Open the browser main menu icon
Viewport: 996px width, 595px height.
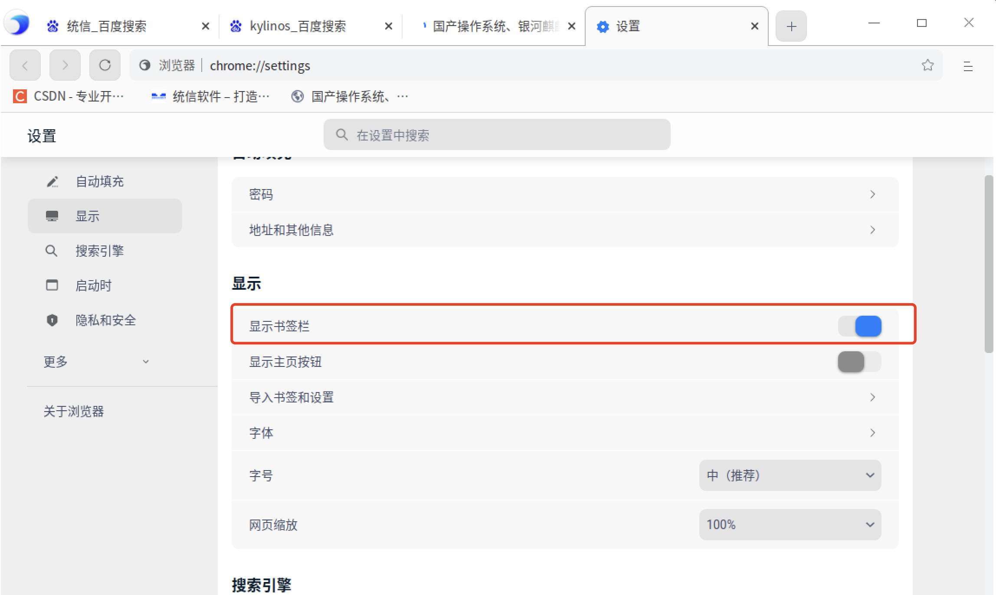pyautogui.click(x=968, y=66)
